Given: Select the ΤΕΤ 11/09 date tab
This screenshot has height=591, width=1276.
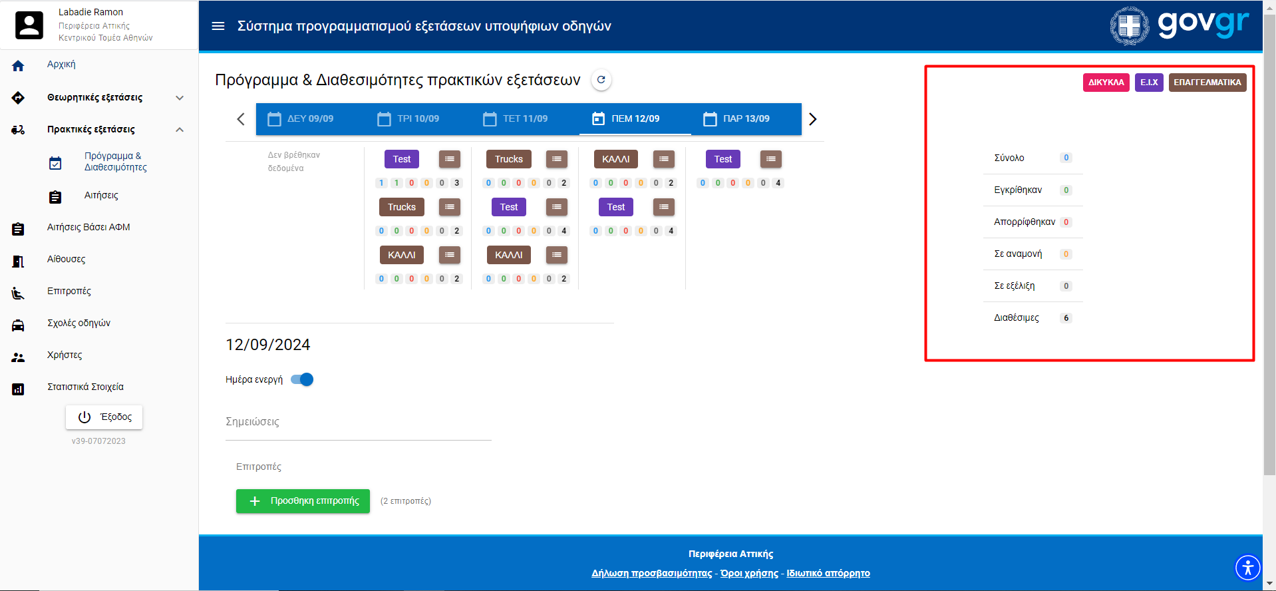Looking at the screenshot, I should coord(516,119).
